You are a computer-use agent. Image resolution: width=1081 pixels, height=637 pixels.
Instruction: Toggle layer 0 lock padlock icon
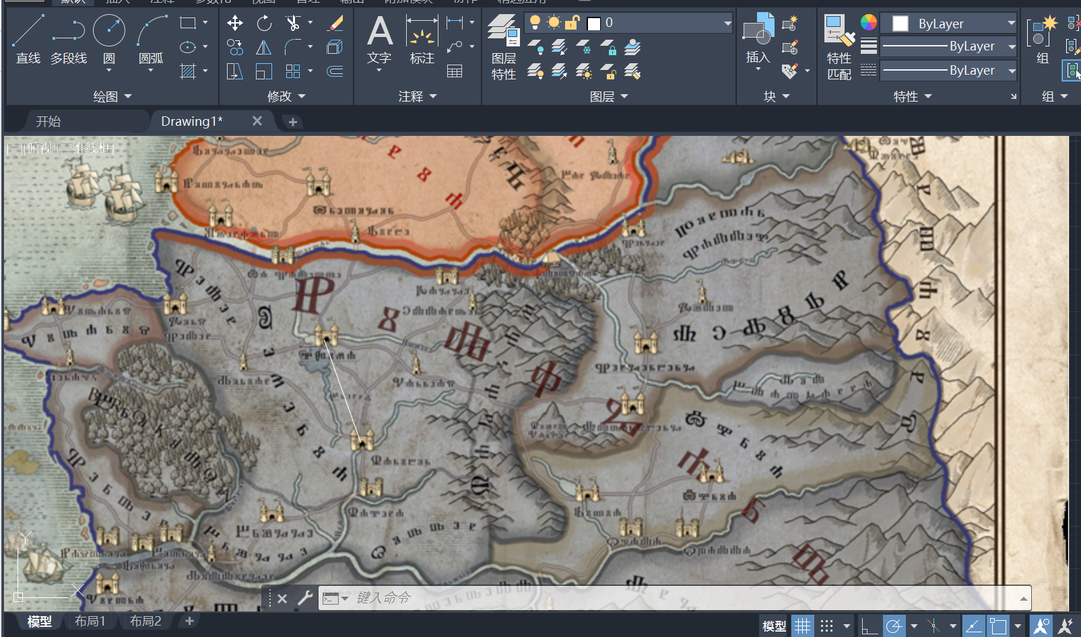(x=572, y=23)
